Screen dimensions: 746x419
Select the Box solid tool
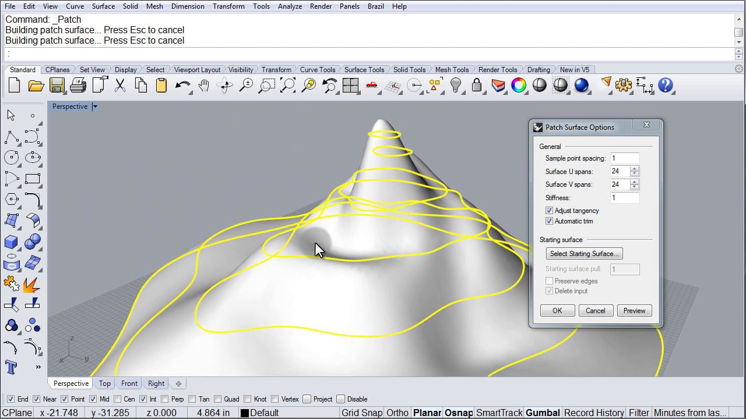(11, 242)
